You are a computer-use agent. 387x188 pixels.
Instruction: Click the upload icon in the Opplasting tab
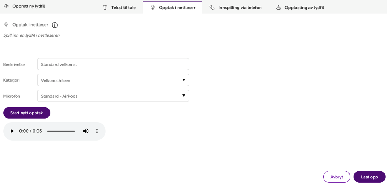(278, 7)
